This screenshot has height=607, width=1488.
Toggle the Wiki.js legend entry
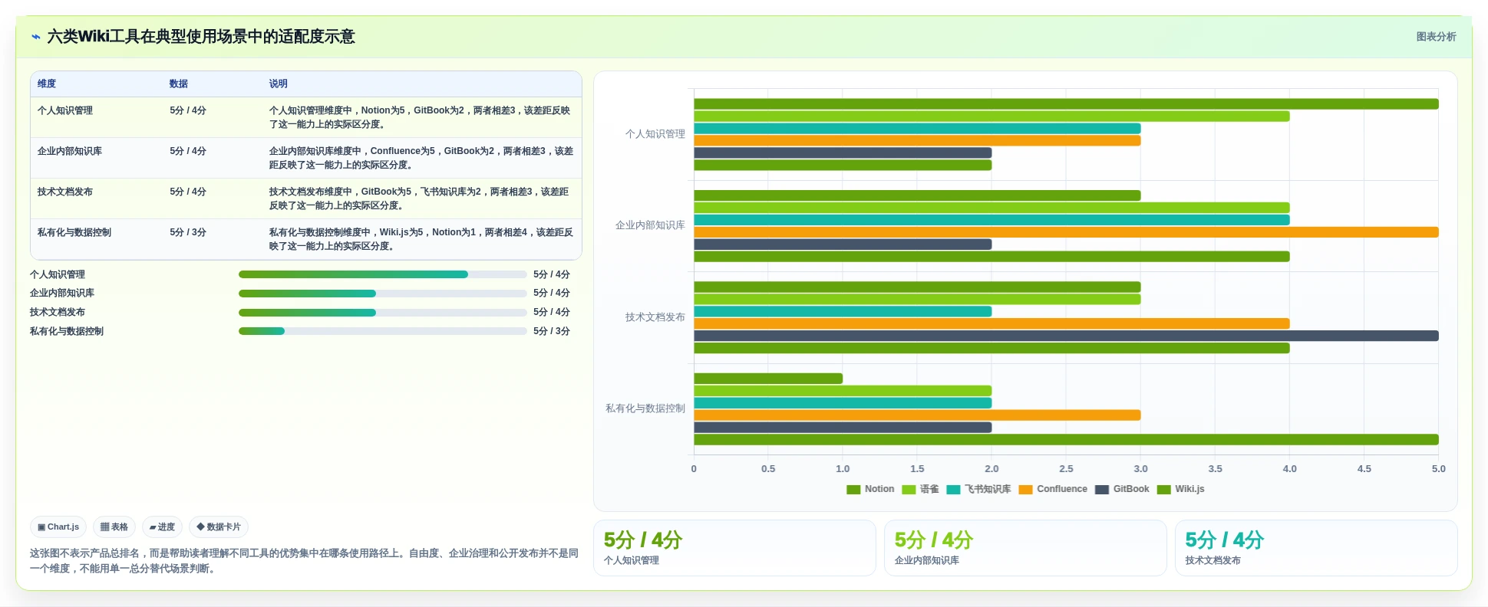(x=1180, y=490)
